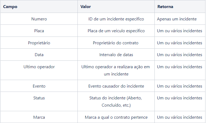Select the Evento field cell
This screenshot has width=206, height=123.
pos(39,86)
